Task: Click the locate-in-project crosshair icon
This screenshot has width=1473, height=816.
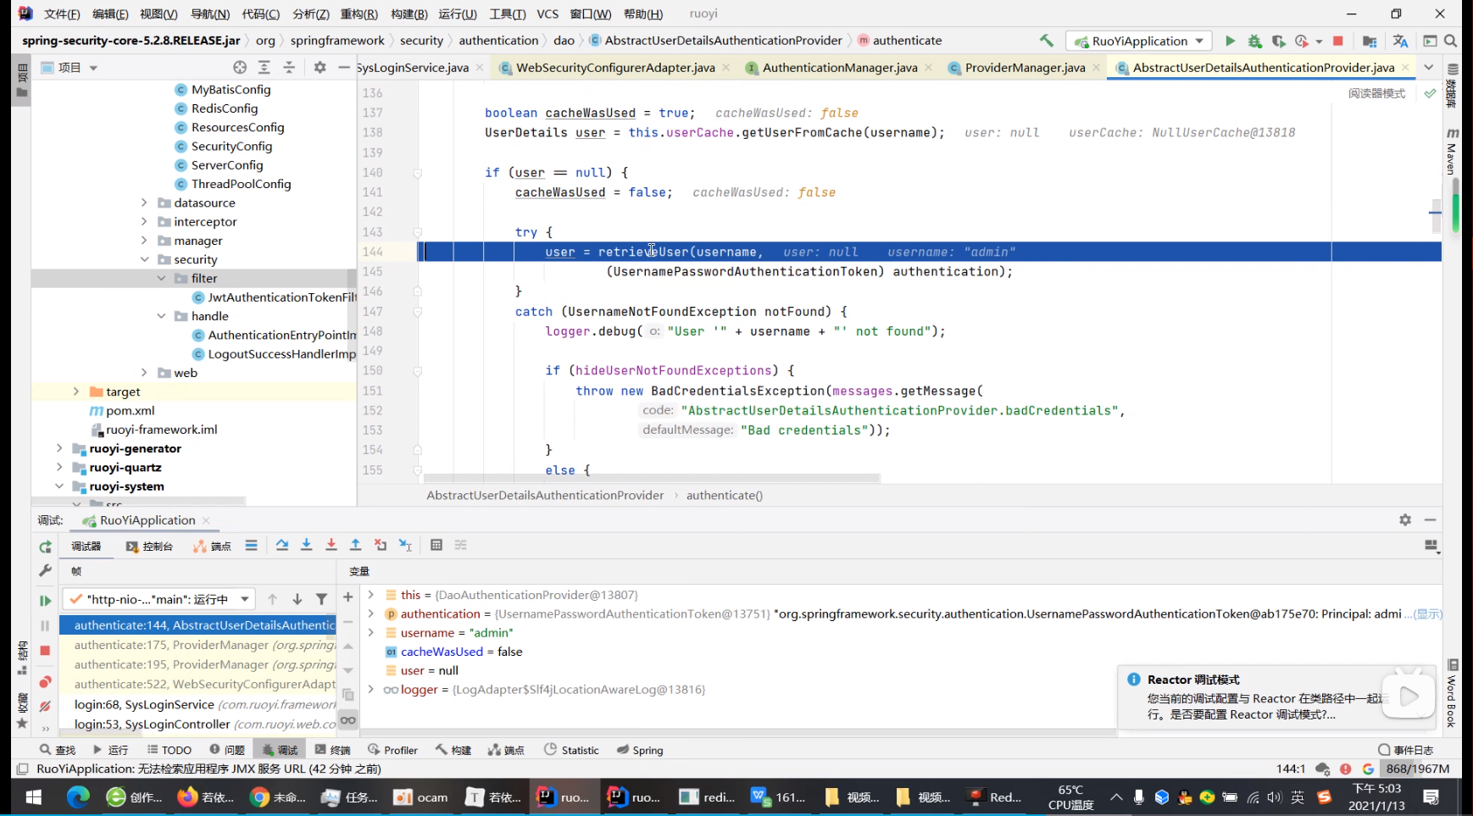Action: click(x=240, y=67)
